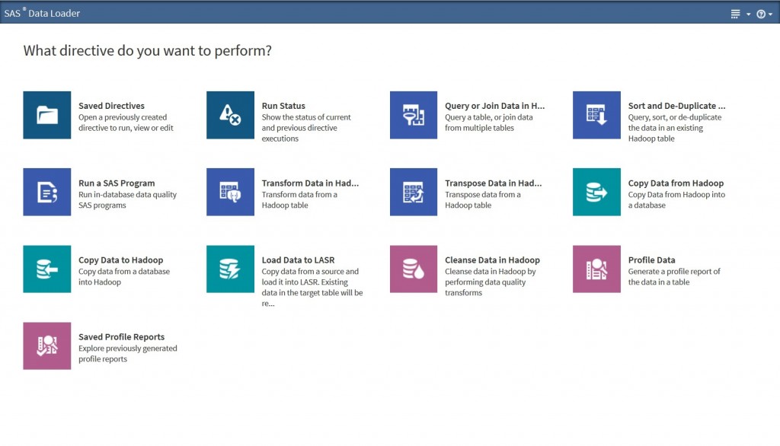
Task: Open the Saved Profile Reports icon
Action: [46, 346]
